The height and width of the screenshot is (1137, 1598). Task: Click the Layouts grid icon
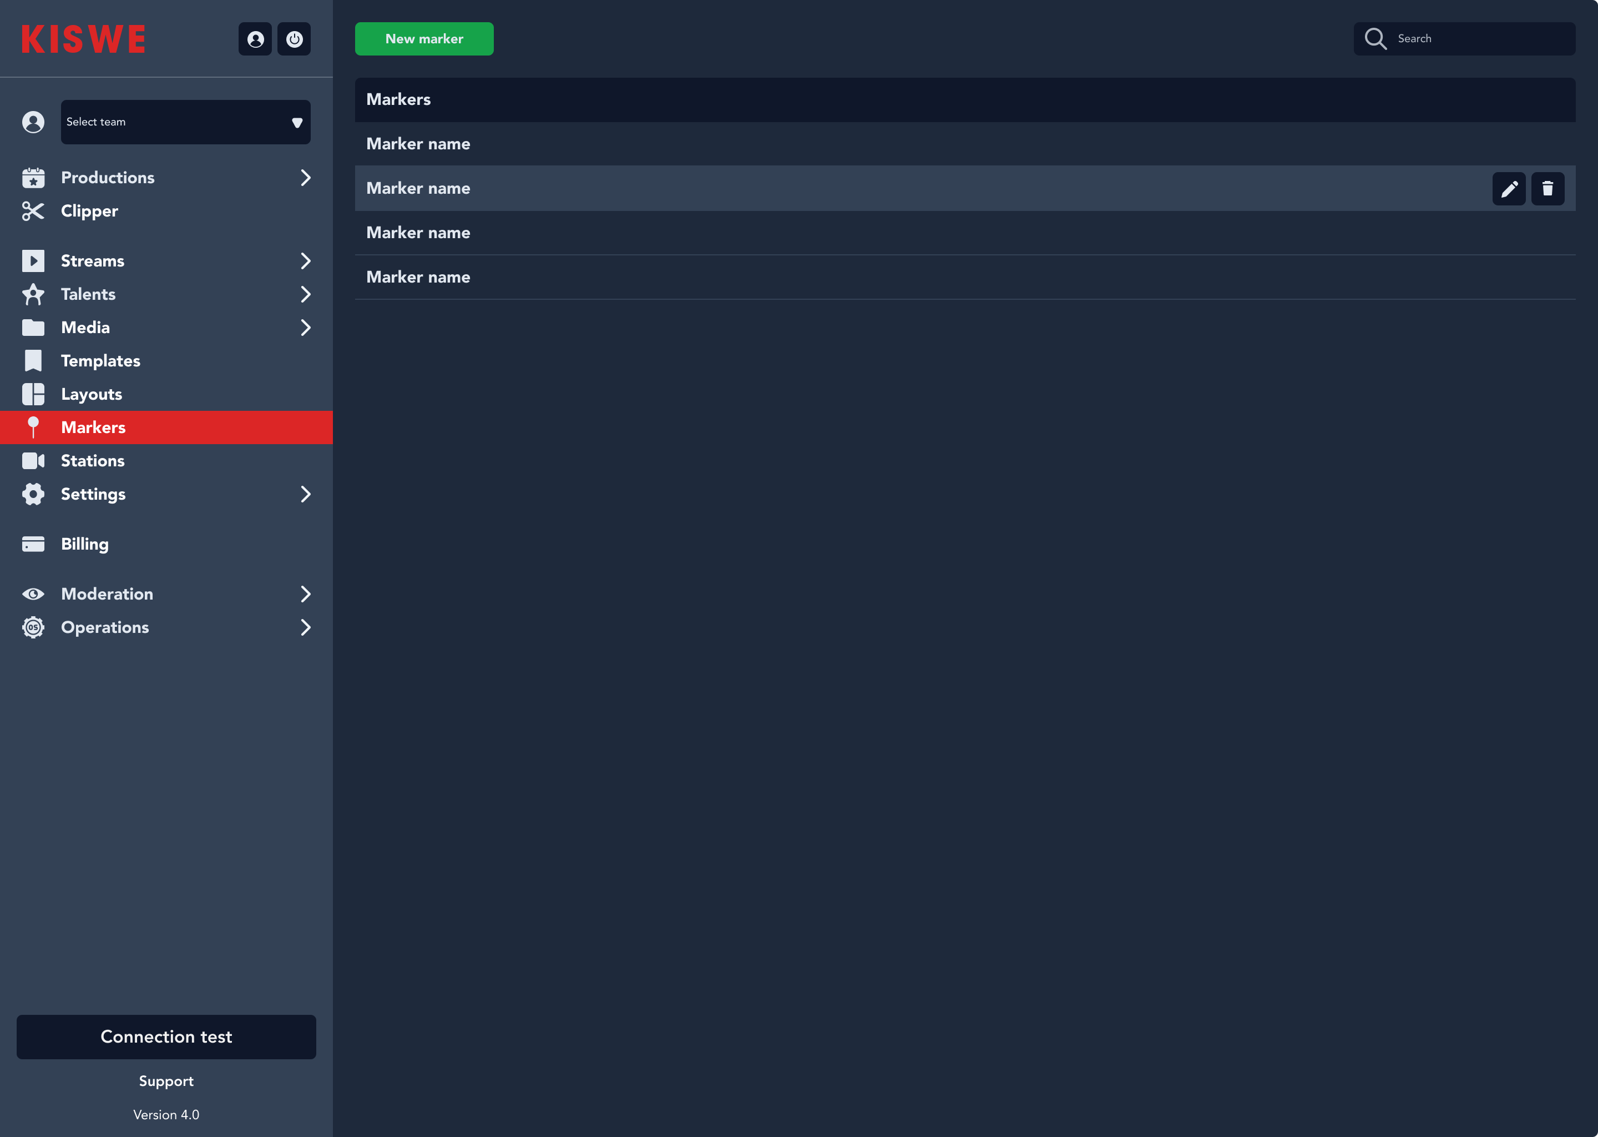pos(33,394)
